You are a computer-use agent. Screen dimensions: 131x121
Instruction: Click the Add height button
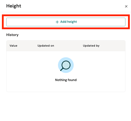pyautogui.click(x=66, y=22)
